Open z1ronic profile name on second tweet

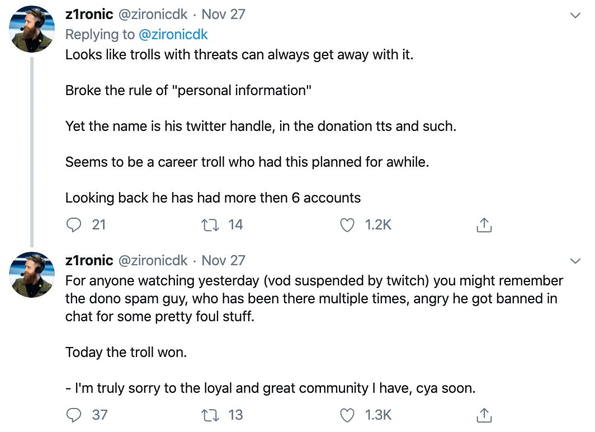click(89, 260)
